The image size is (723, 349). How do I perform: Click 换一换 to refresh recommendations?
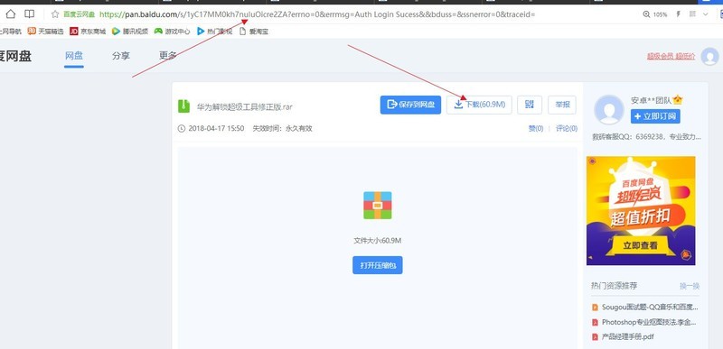coord(690,286)
